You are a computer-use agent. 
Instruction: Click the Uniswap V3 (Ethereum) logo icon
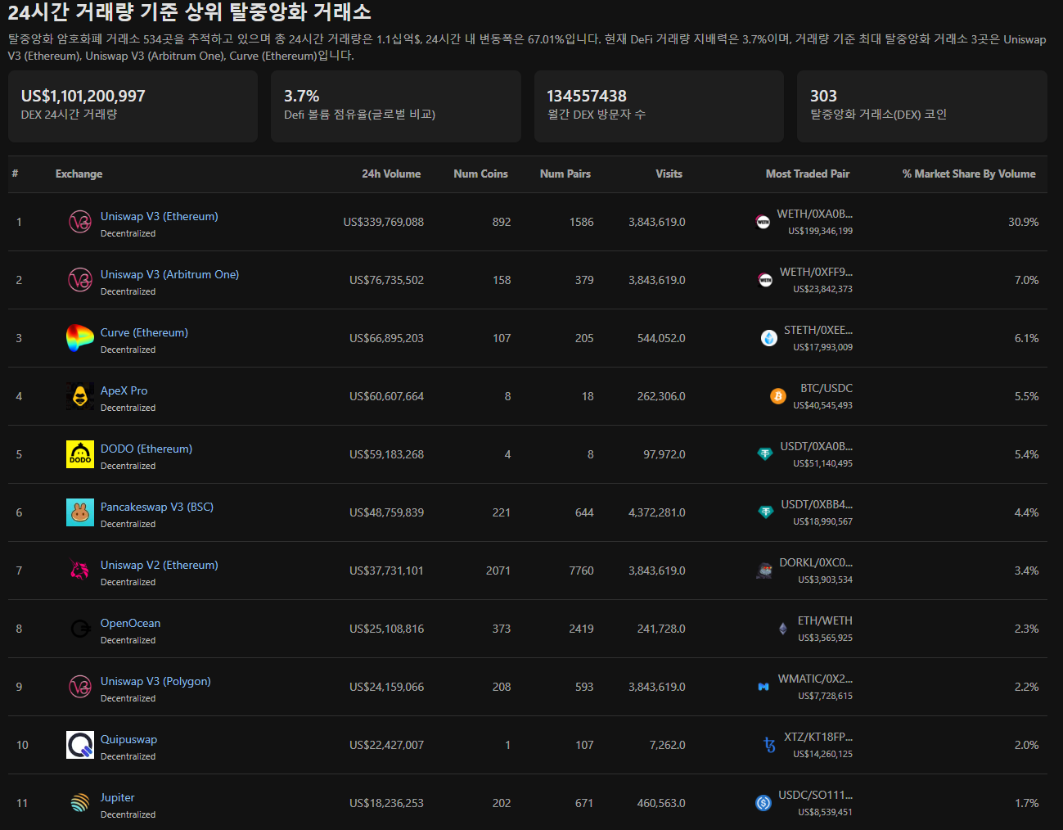click(80, 222)
